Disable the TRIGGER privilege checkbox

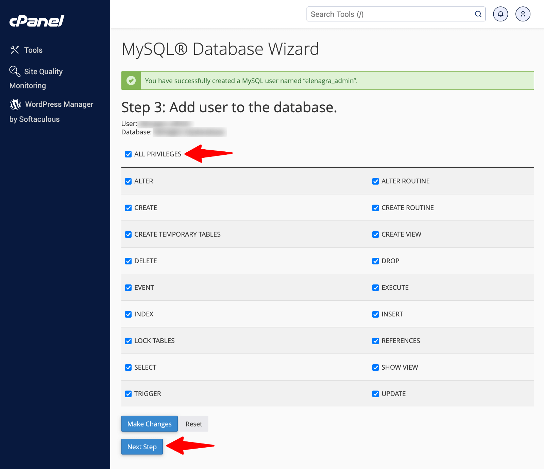click(128, 393)
